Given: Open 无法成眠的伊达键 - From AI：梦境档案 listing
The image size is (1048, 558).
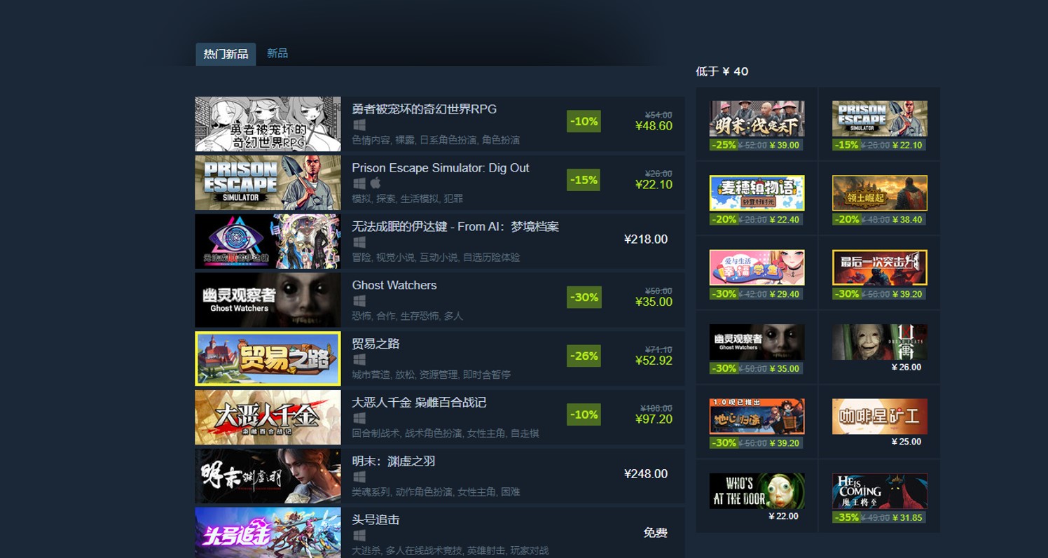Looking at the screenshot, I should pyautogui.click(x=439, y=242).
